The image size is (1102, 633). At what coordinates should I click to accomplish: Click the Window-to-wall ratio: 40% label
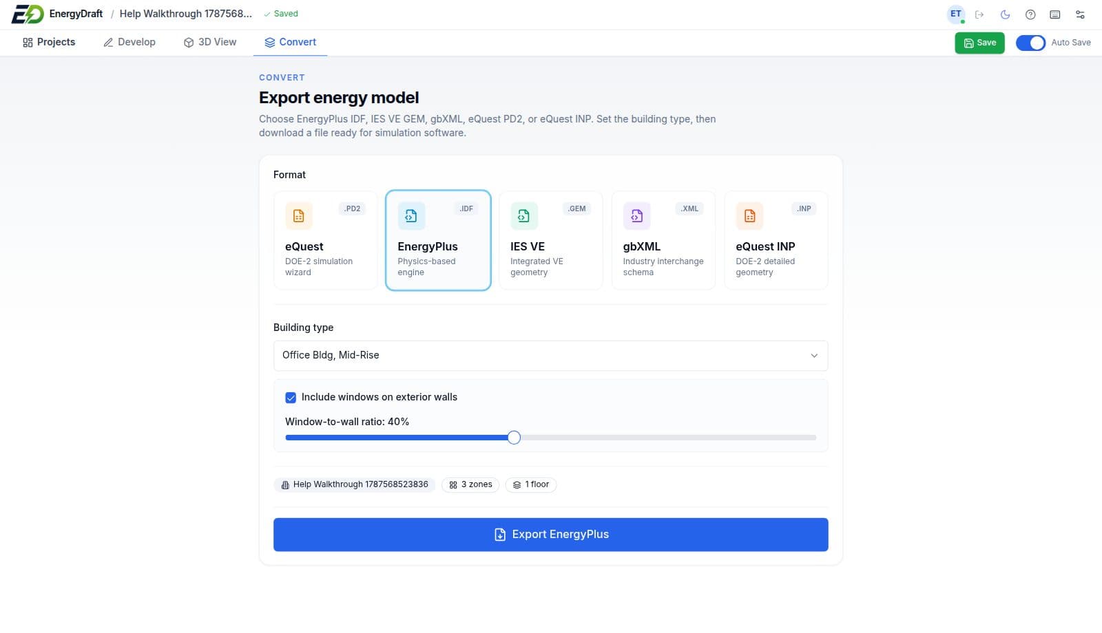click(x=347, y=422)
